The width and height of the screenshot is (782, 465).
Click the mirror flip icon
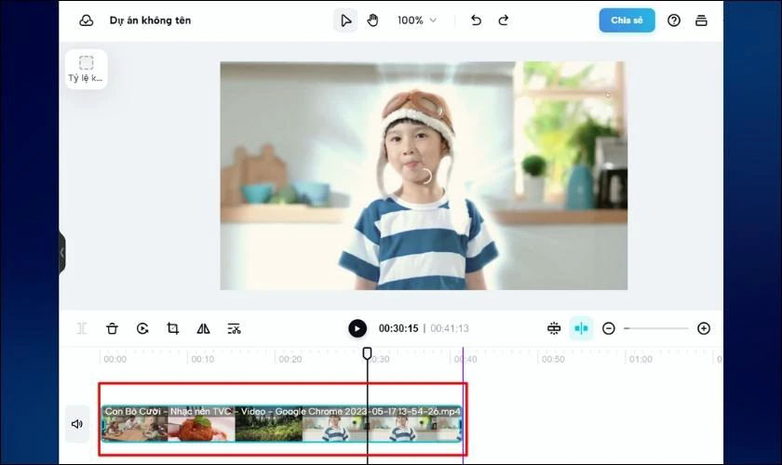pyautogui.click(x=204, y=328)
